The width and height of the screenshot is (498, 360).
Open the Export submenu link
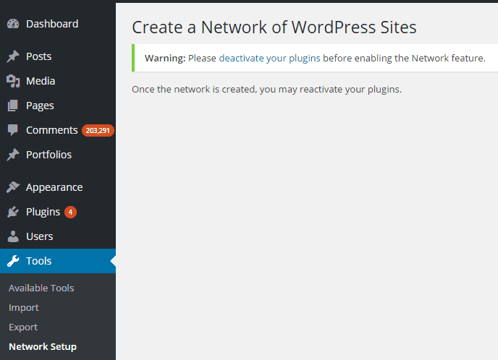click(23, 327)
